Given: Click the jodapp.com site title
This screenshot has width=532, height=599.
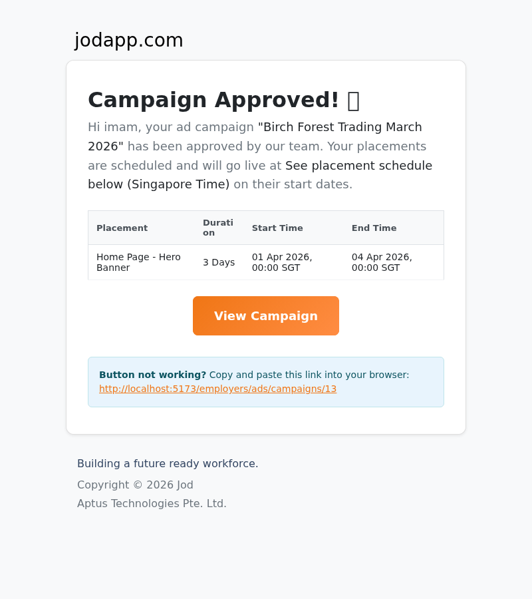Looking at the screenshot, I should (x=128, y=40).
